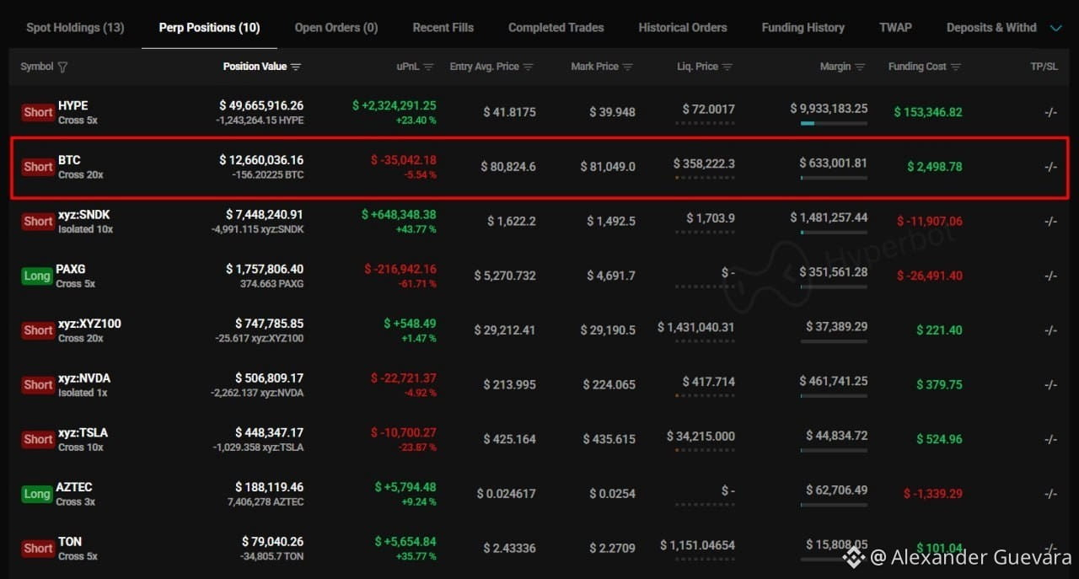Click BTC liquidation distance indicator dots

[x=705, y=178]
